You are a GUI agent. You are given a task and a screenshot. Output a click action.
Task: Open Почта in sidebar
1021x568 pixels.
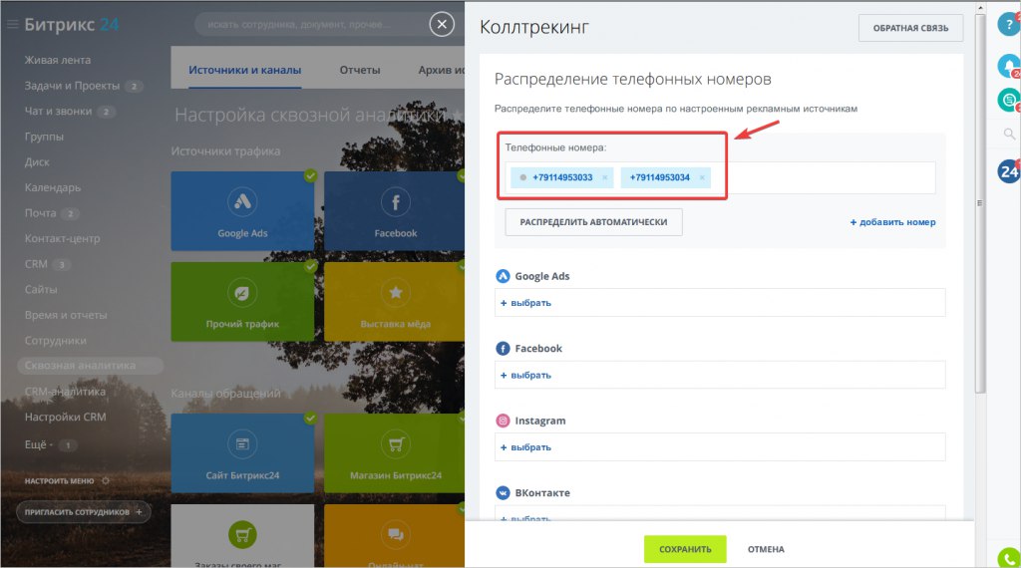coord(40,213)
